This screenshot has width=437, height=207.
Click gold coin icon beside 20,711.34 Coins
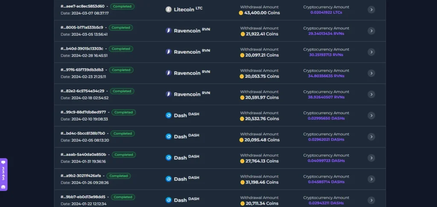[x=242, y=204]
